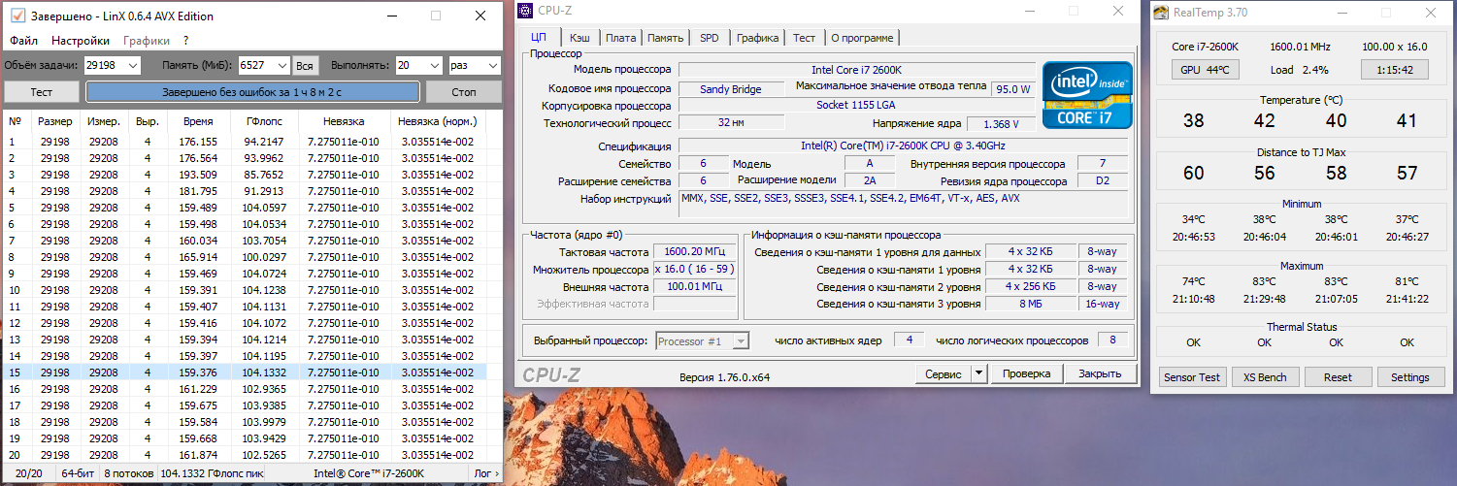
Task: Open the 'раз' units dropdown
Action: [474, 65]
